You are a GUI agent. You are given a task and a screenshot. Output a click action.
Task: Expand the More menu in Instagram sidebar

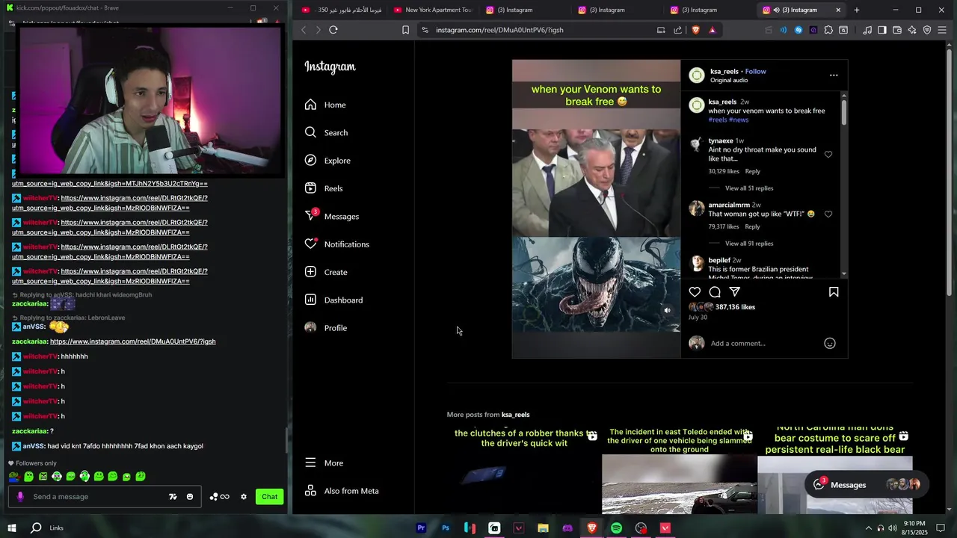point(324,463)
